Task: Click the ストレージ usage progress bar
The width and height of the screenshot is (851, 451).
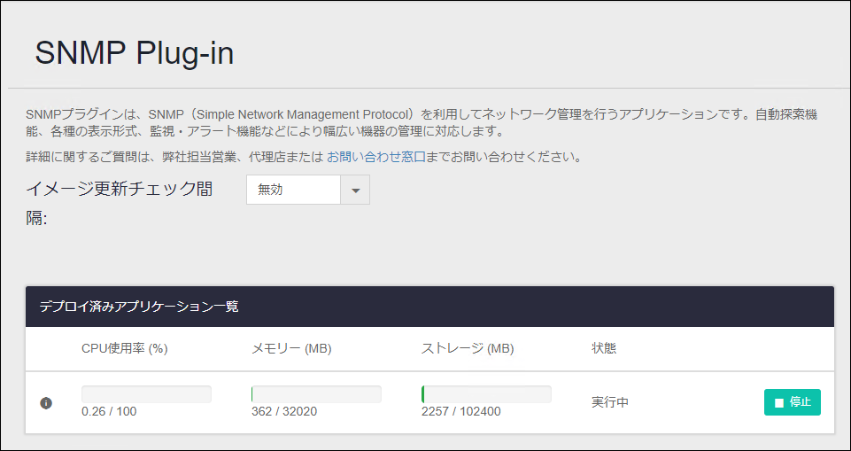Action: click(x=486, y=394)
